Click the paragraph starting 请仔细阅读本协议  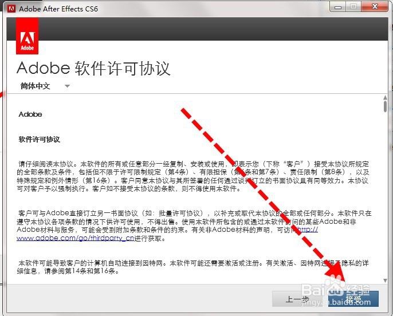(x=193, y=176)
